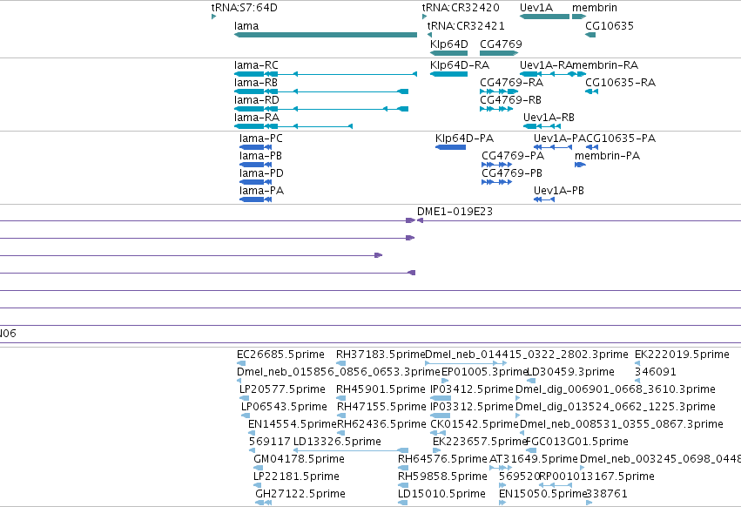Select the CG10635-RA transcript label
The width and height of the screenshot is (741, 507).
pos(621,82)
